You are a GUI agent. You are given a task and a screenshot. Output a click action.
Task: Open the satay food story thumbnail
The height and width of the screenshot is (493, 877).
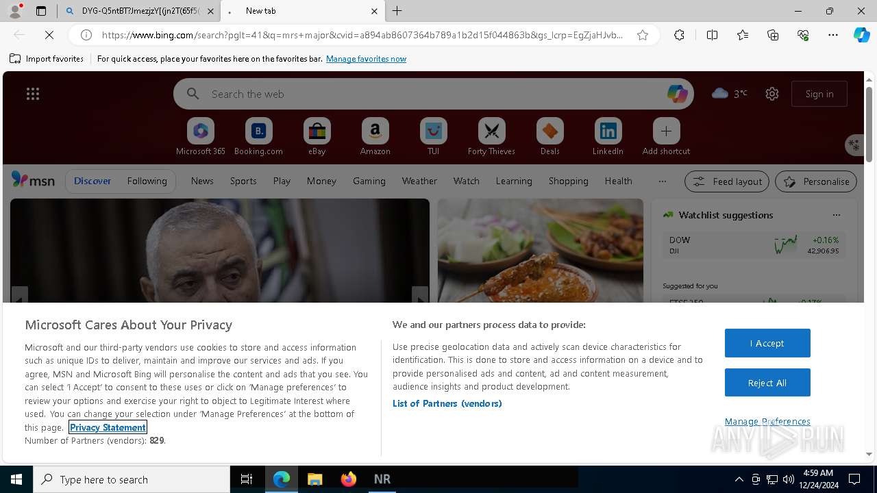pos(540,251)
